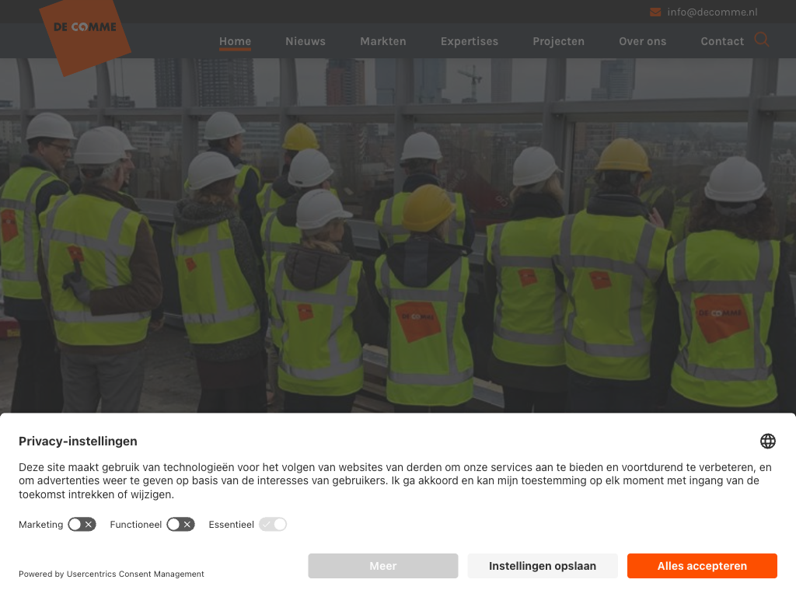Image resolution: width=796 pixels, height=597 pixels.
Task: Navigate to the Contact page
Action: coord(722,41)
